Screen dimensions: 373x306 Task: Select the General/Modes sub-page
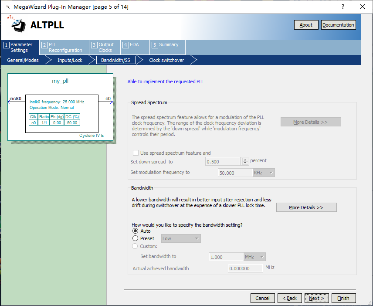(23, 60)
